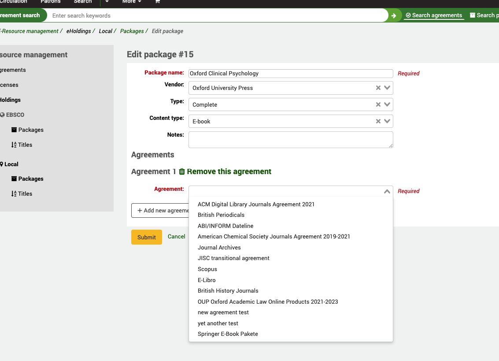
Task: Click the Packages icon under Local
Action: tap(14, 179)
